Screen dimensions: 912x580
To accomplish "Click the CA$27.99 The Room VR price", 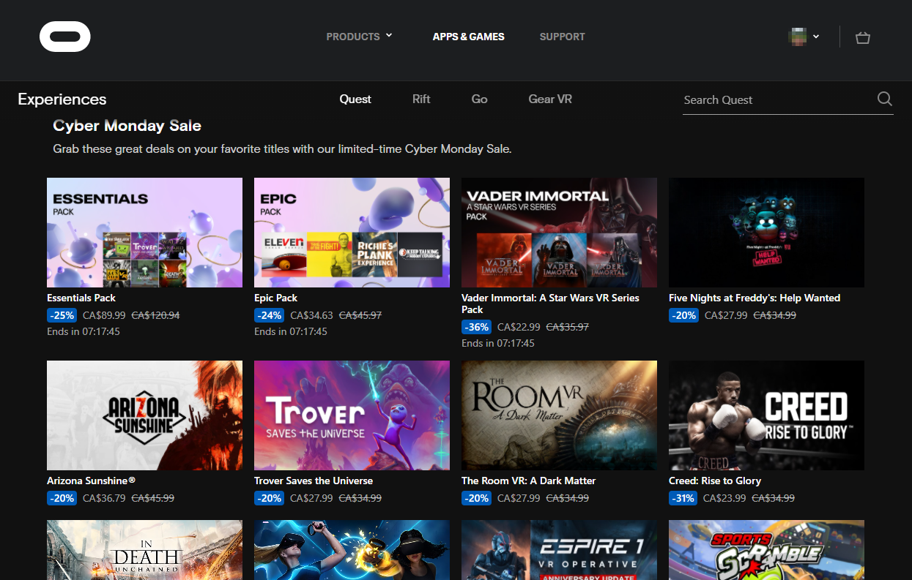I will (519, 498).
